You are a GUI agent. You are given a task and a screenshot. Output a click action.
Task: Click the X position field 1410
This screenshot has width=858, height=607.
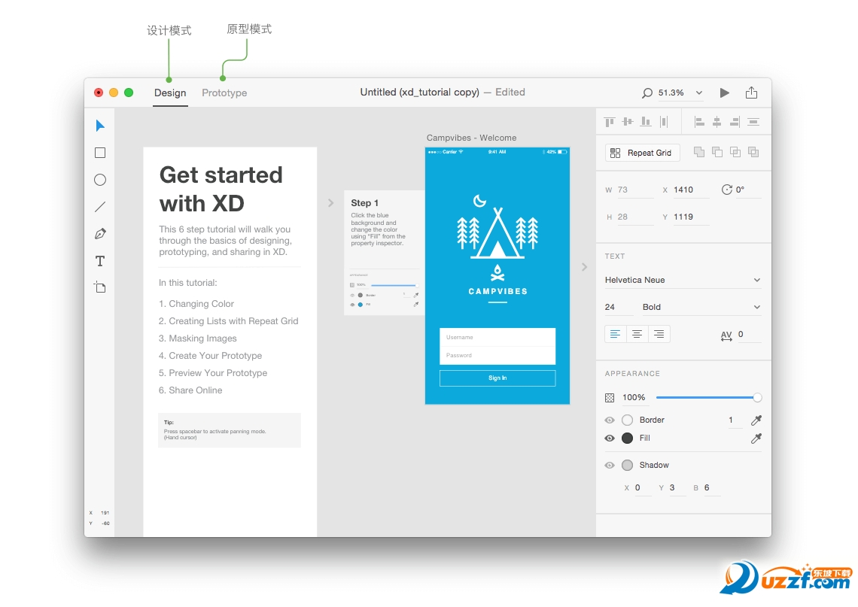point(691,190)
